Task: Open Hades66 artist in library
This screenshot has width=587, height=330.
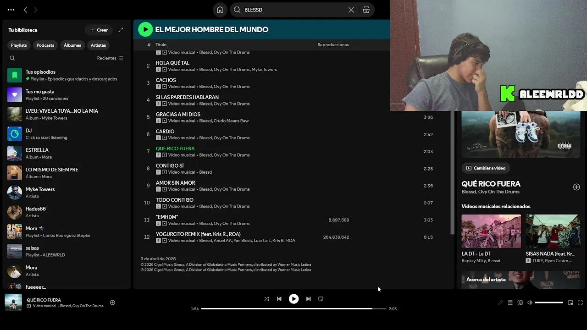Action: (x=66, y=212)
